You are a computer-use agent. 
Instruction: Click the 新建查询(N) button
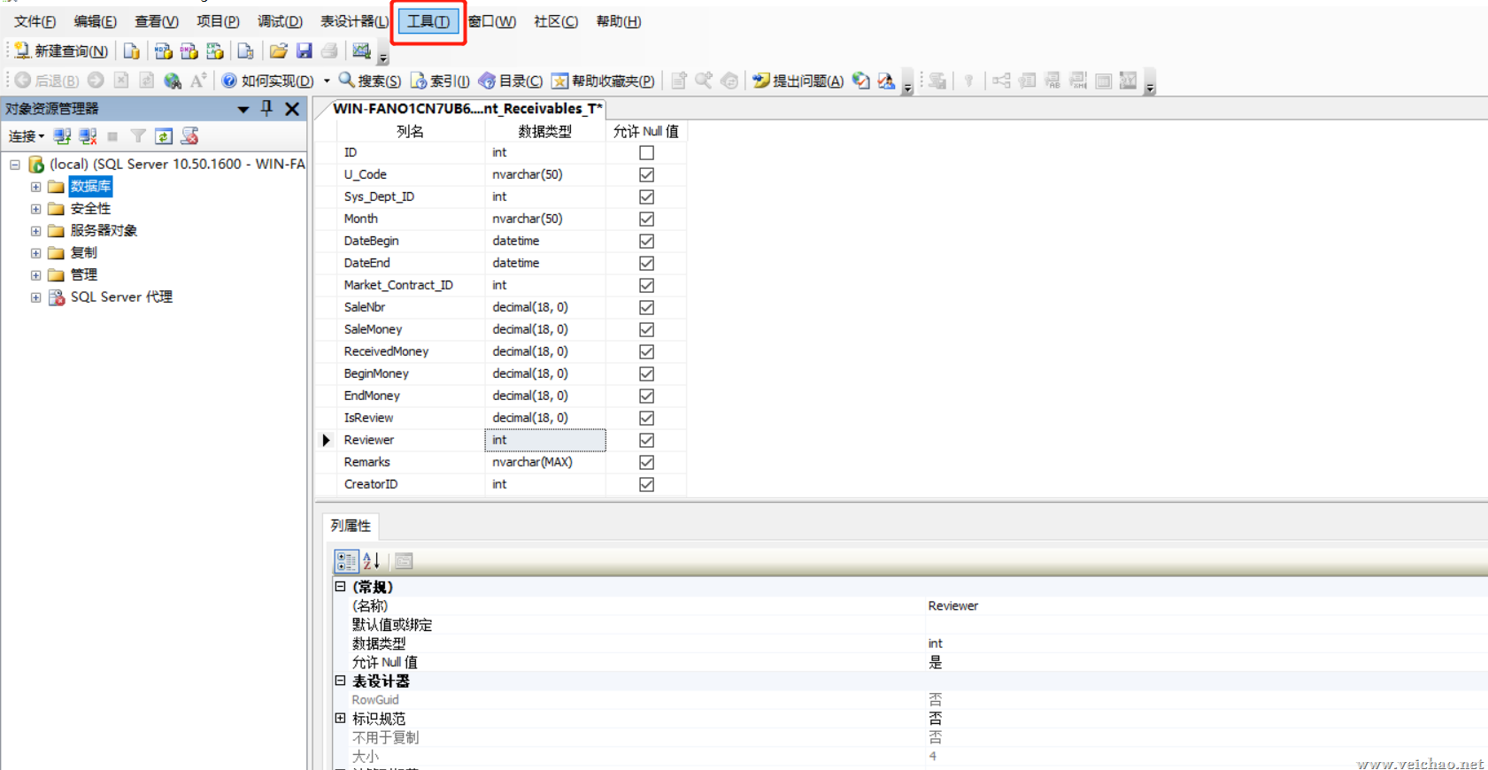62,51
